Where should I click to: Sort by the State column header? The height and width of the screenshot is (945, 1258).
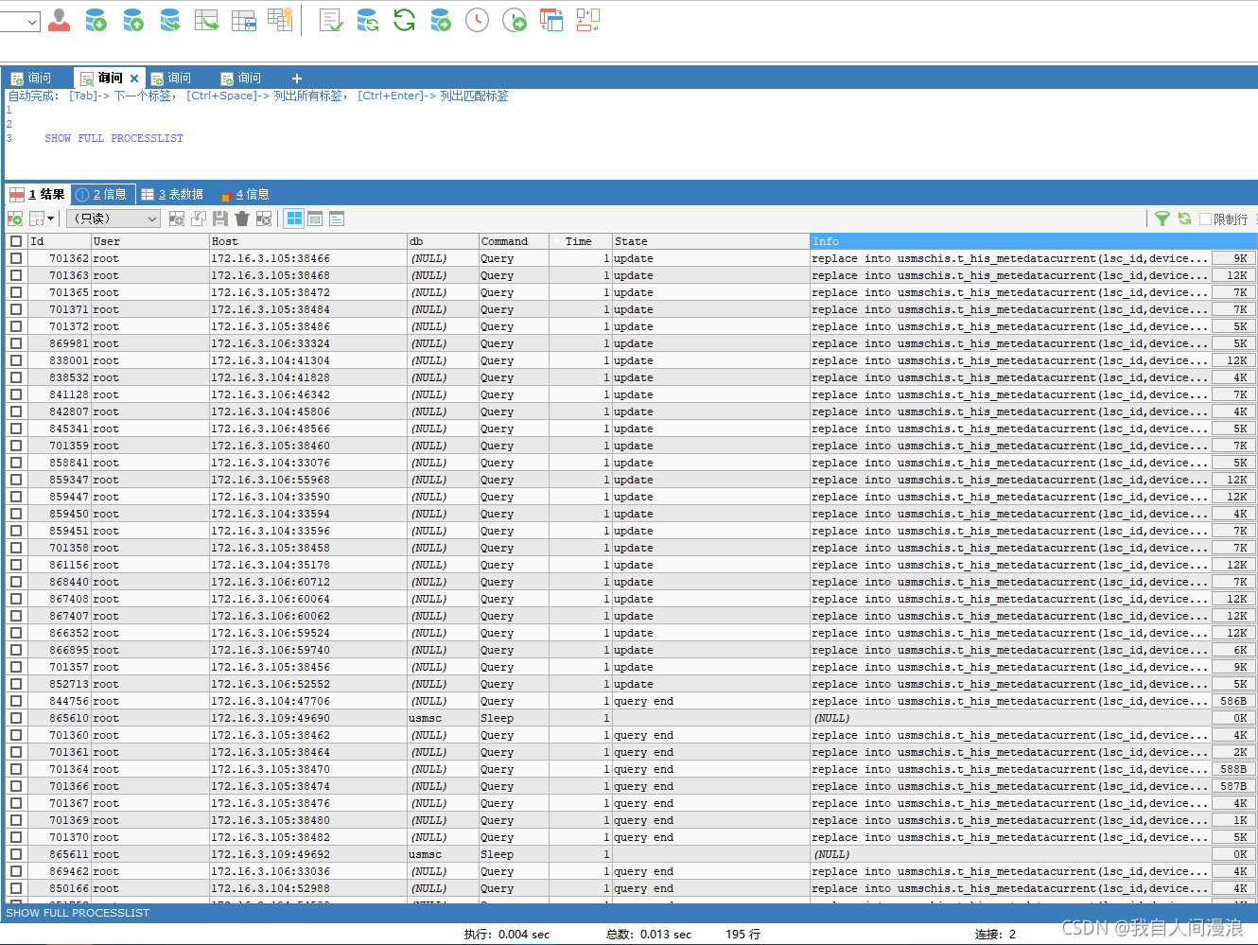pyautogui.click(x=710, y=241)
